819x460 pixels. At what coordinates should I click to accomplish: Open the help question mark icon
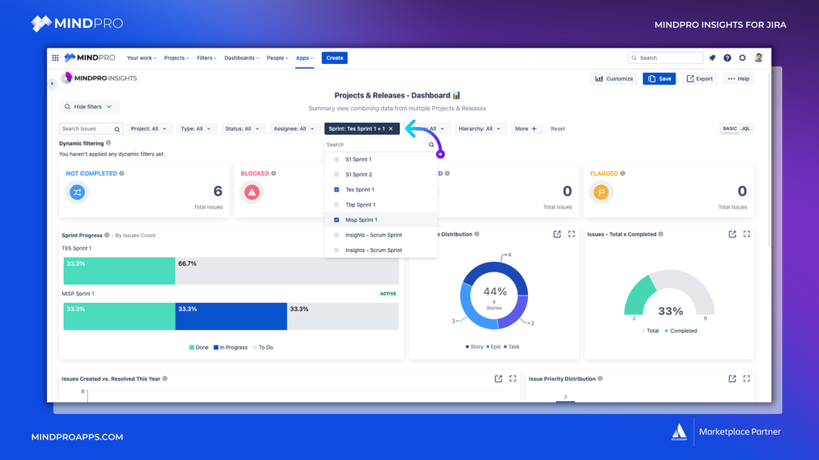727,58
